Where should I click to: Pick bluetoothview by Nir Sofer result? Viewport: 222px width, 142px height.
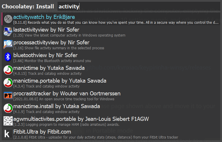[111, 57]
